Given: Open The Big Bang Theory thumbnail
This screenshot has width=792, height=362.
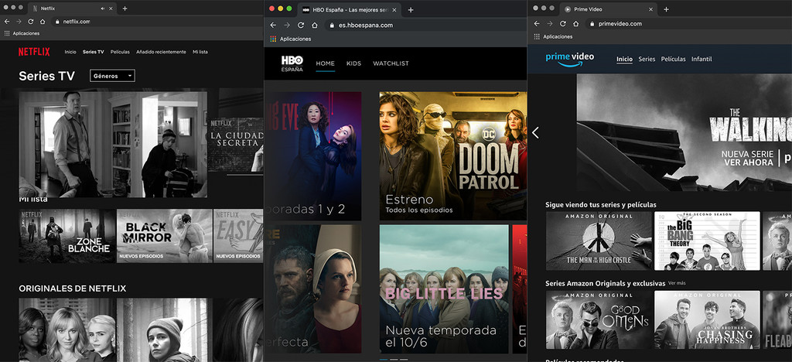Looking at the screenshot, I should click(707, 241).
